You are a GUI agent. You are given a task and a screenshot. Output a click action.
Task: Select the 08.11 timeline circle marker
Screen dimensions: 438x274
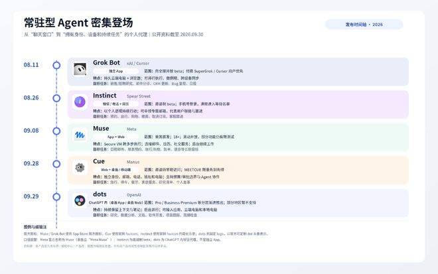coord(56,65)
